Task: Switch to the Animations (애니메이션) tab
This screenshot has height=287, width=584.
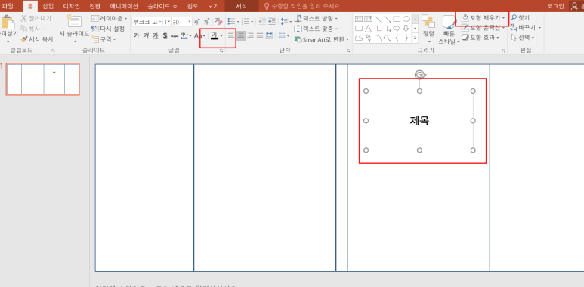Action: click(124, 6)
